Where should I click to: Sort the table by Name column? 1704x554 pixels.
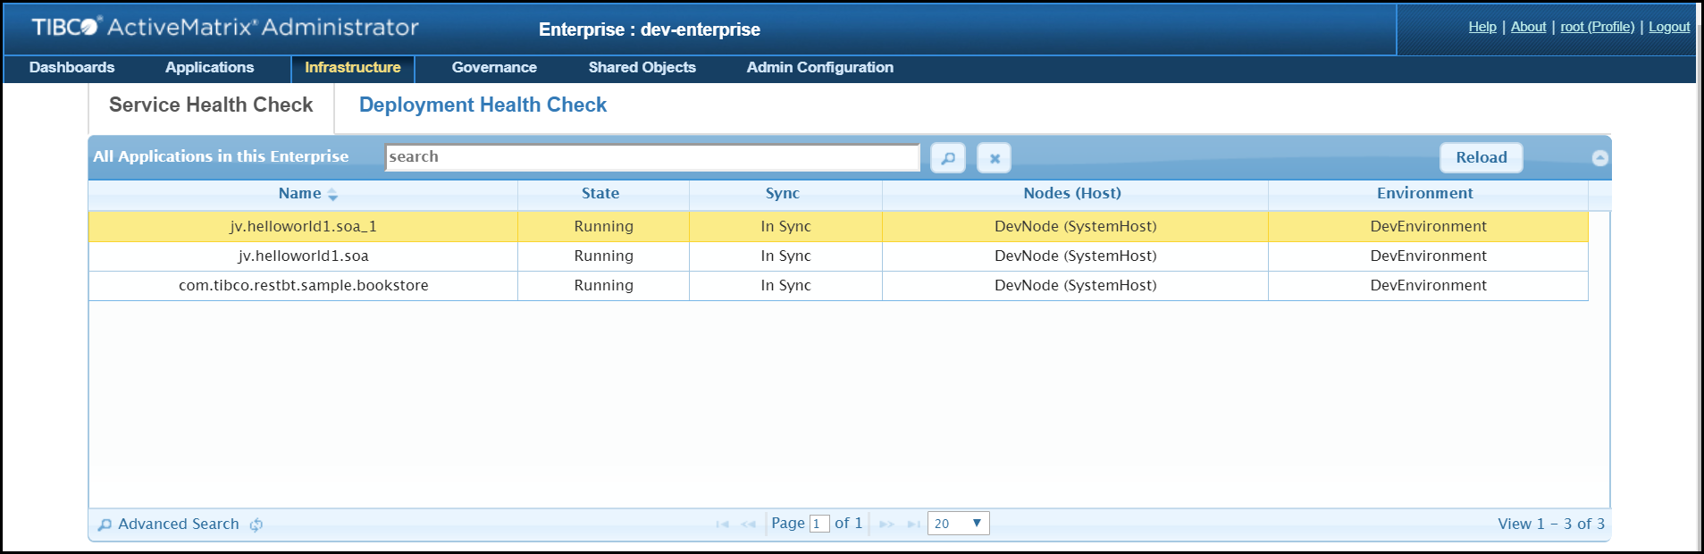[x=300, y=194]
